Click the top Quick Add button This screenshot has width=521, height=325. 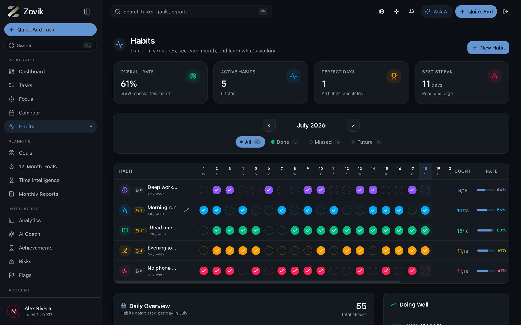pos(476,12)
